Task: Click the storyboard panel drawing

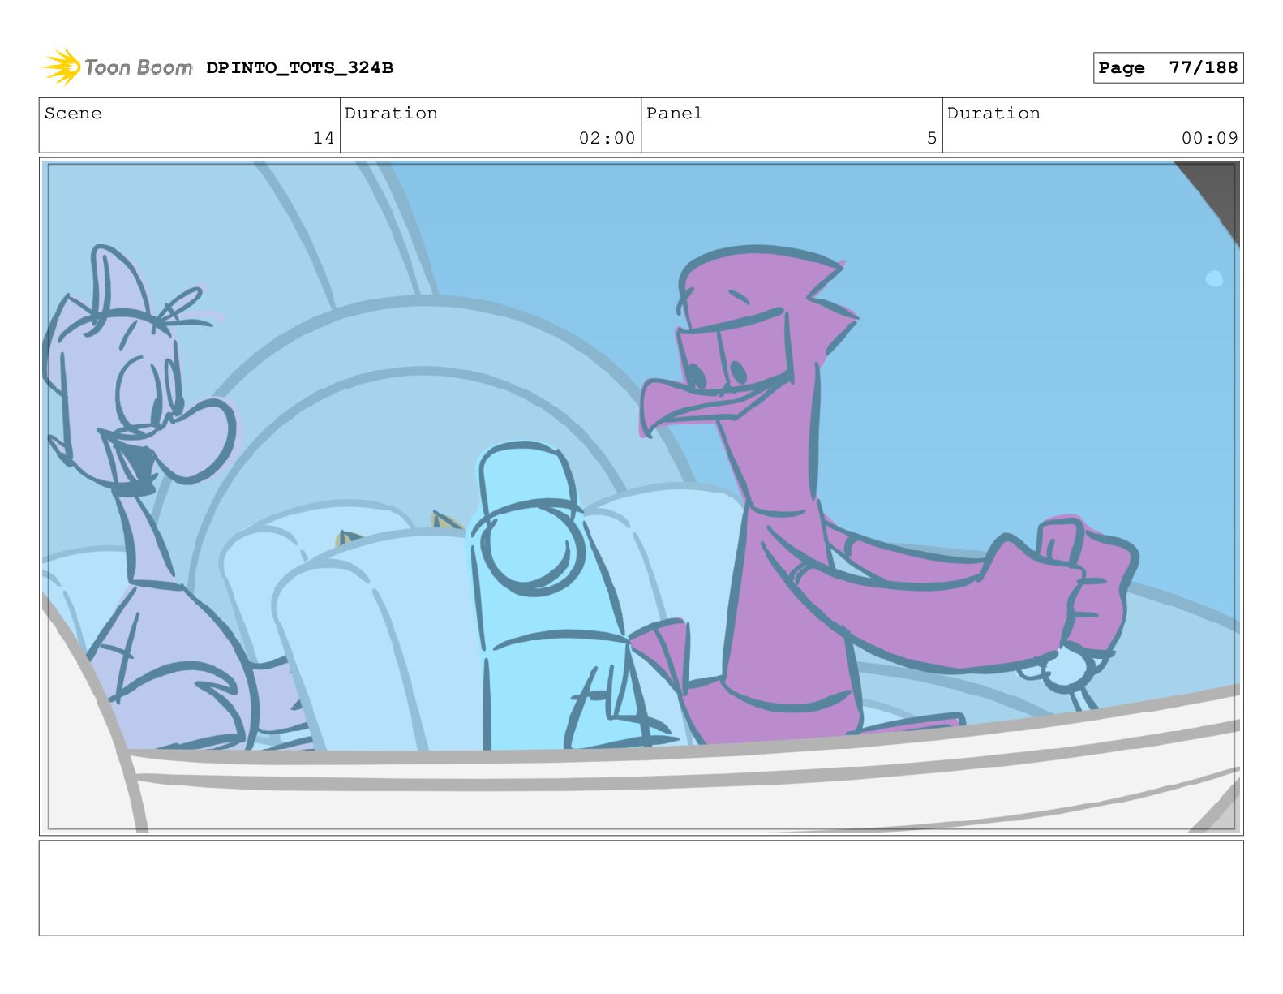Action: (641, 497)
